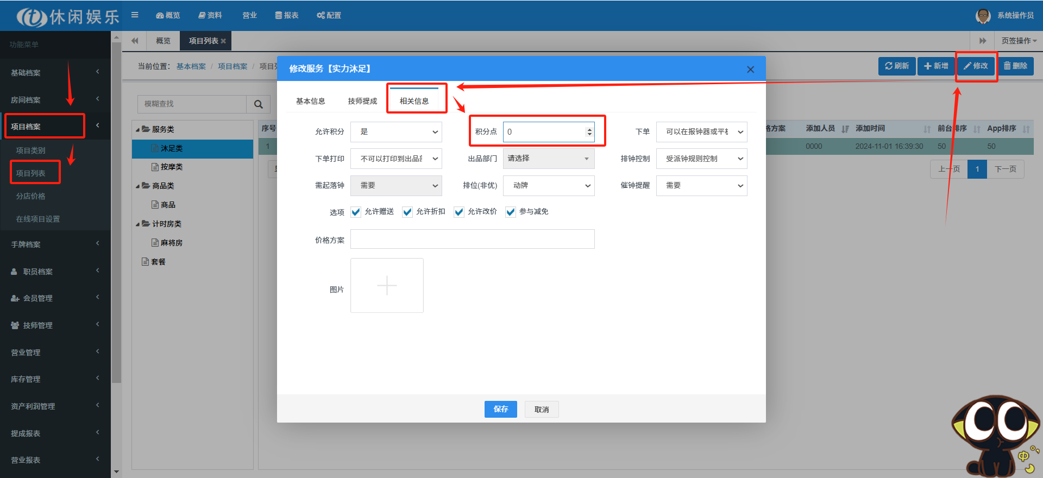The height and width of the screenshot is (478, 1043).
Task: Toggle the 参与减免 checkbox
Action: coord(511,212)
